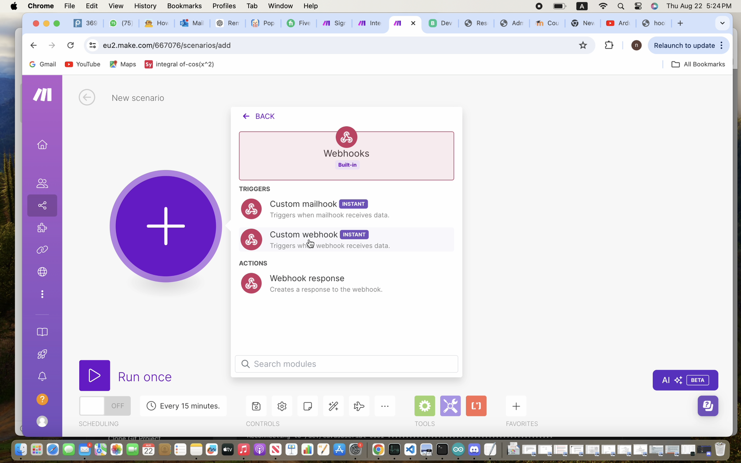Expand the sidebar's More vertical dots
The image size is (741, 463).
click(x=42, y=294)
